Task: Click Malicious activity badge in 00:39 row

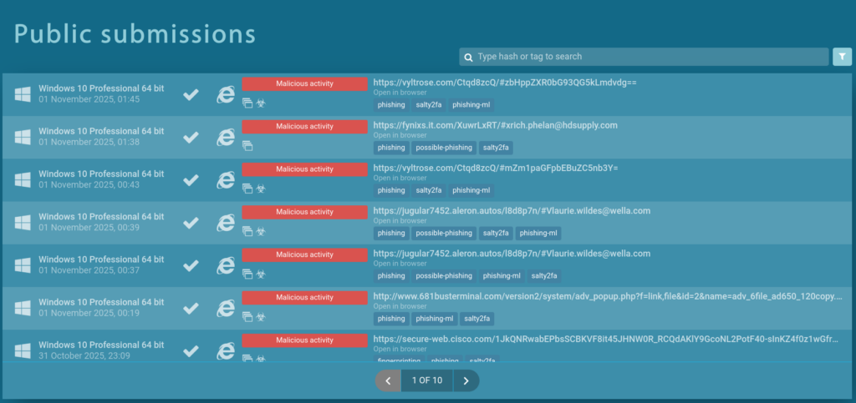Action: 304,212
